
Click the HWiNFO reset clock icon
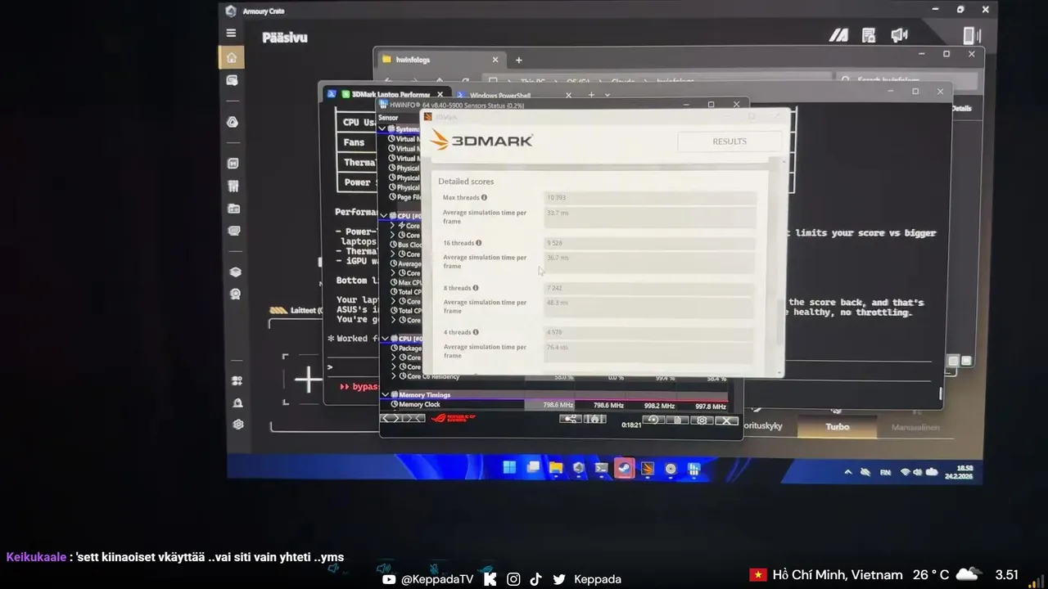coord(653,420)
